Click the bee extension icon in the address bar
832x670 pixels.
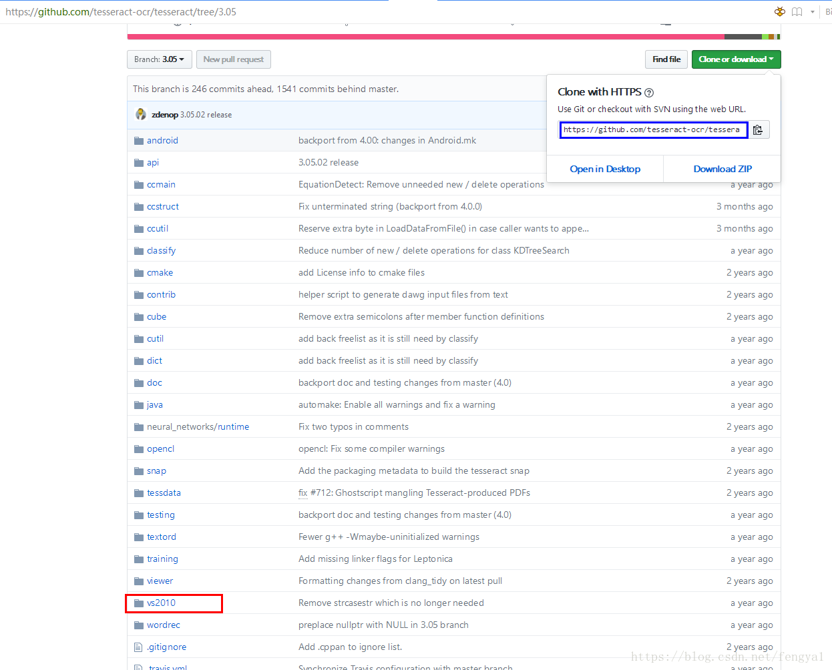click(779, 11)
